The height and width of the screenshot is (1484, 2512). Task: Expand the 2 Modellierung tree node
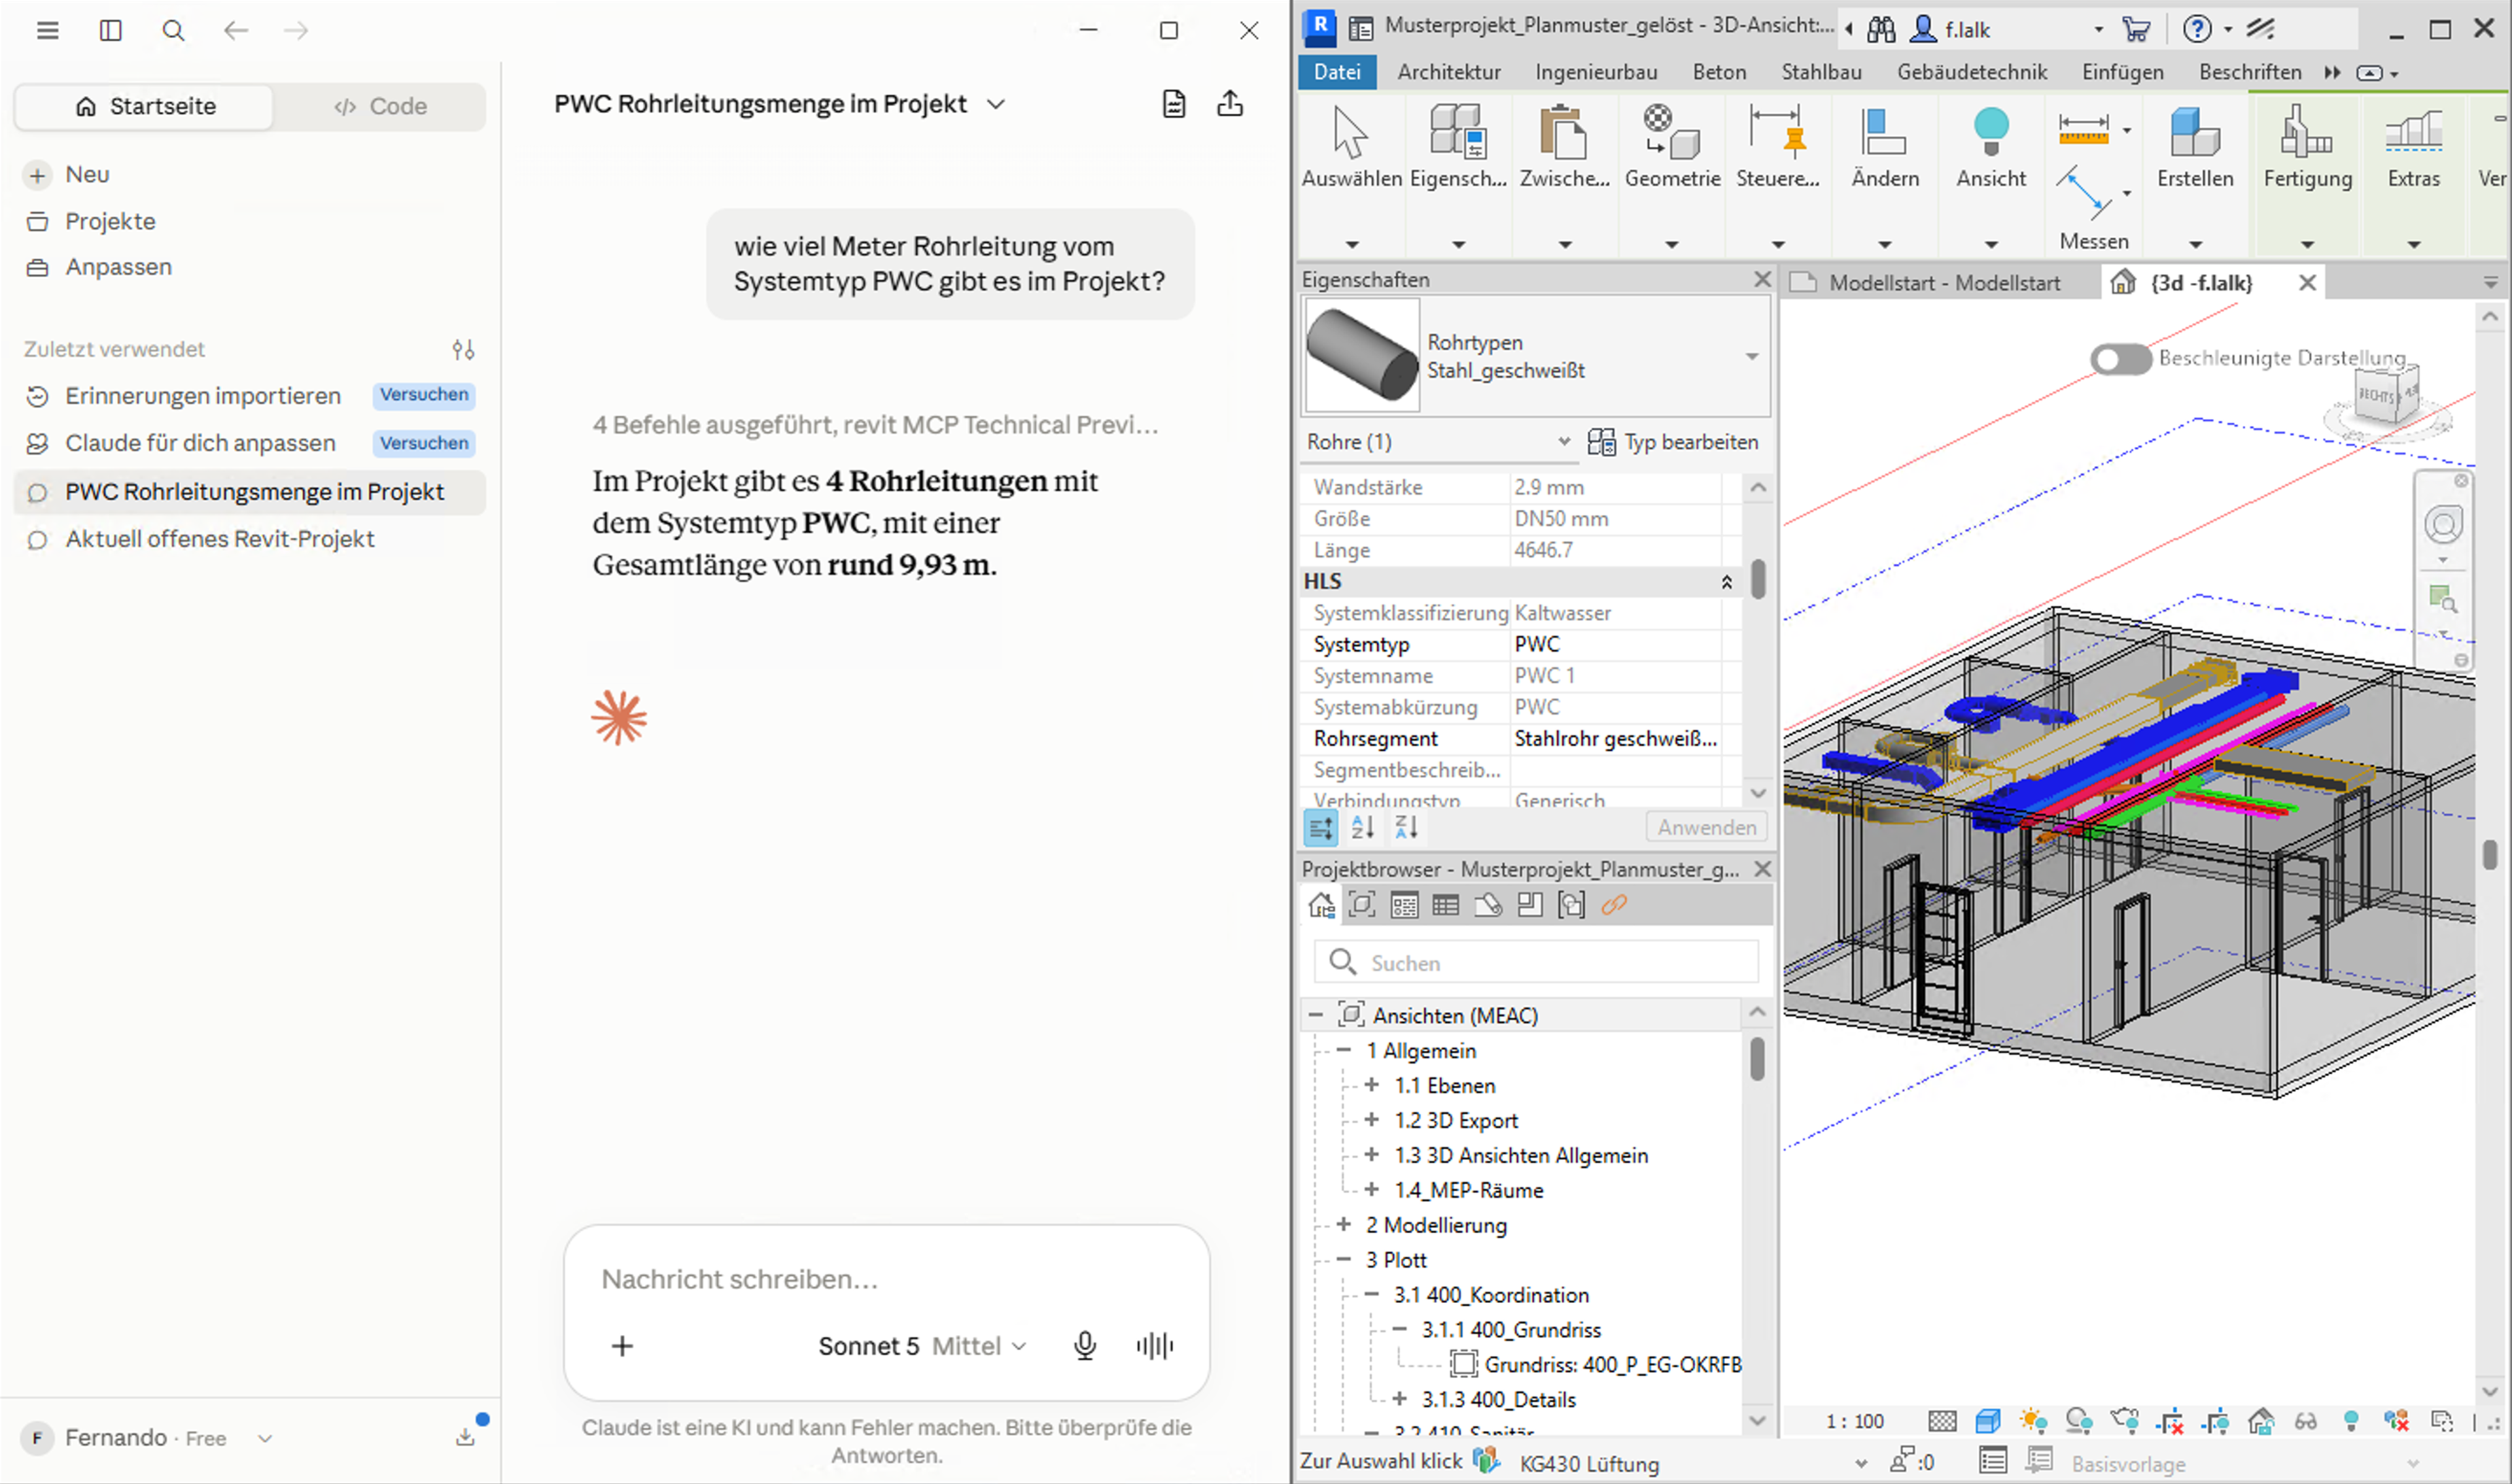pyautogui.click(x=1344, y=1224)
